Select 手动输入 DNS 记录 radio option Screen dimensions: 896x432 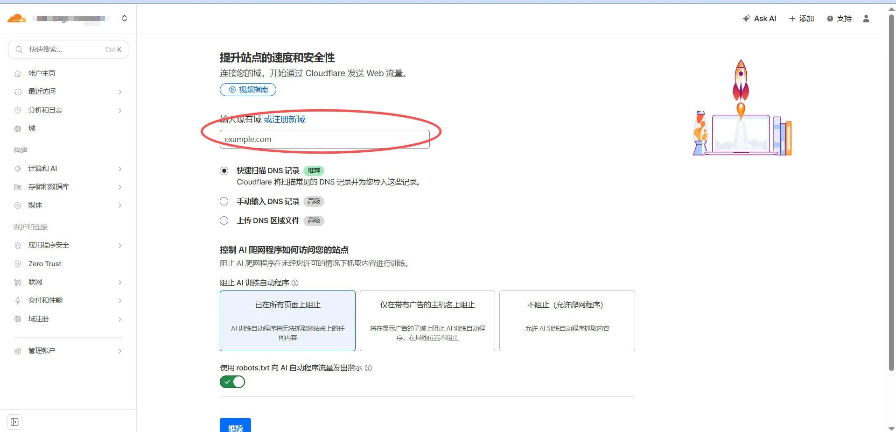coord(224,201)
